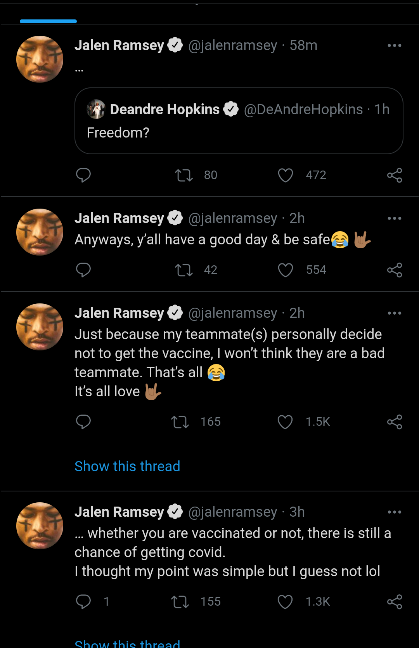Viewport: 419px width, 648px height.
Task: Reply to the teammate vaccine tweet
Action: (x=83, y=422)
